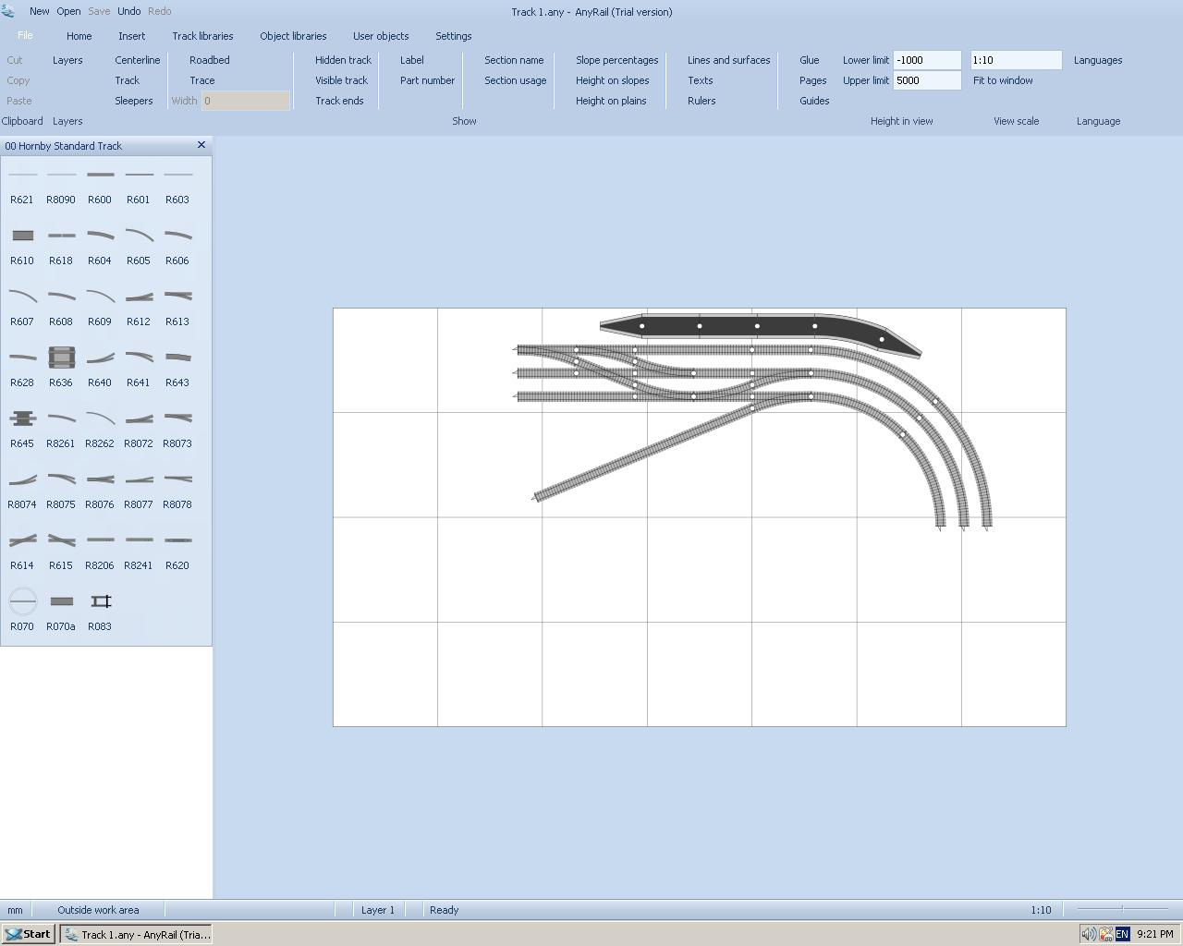Click Fit to window

click(1003, 80)
